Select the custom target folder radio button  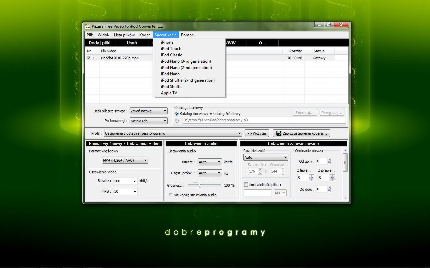[177, 121]
